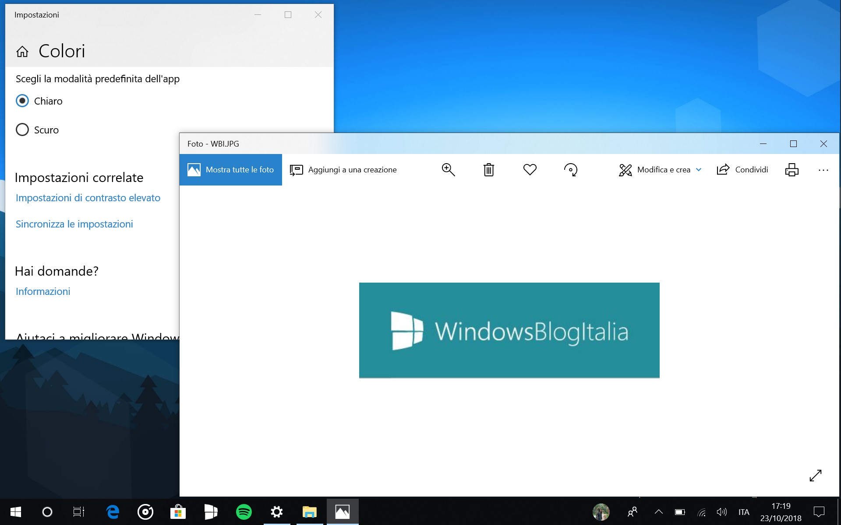This screenshot has width=841, height=525.
Task: Open Groove Music from the taskbar
Action: [x=145, y=512]
